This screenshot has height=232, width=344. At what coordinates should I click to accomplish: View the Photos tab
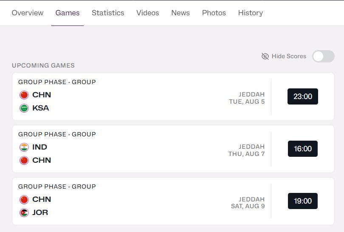(214, 13)
